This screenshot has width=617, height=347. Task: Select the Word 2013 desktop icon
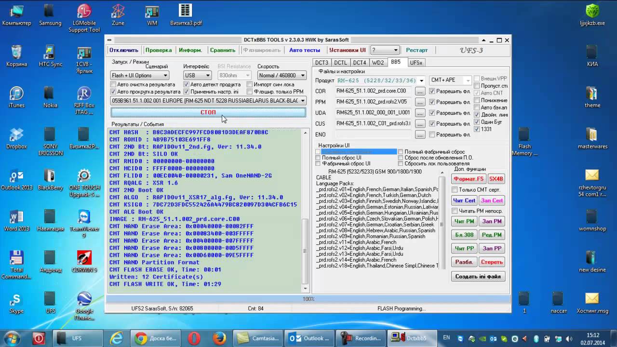16,221
